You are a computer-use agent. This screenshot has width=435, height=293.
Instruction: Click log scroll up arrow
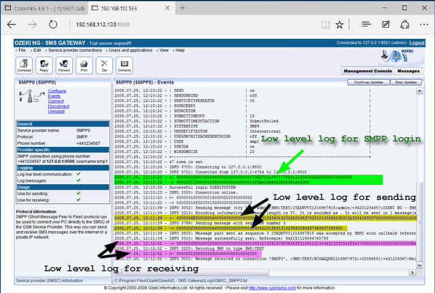tap(419, 91)
